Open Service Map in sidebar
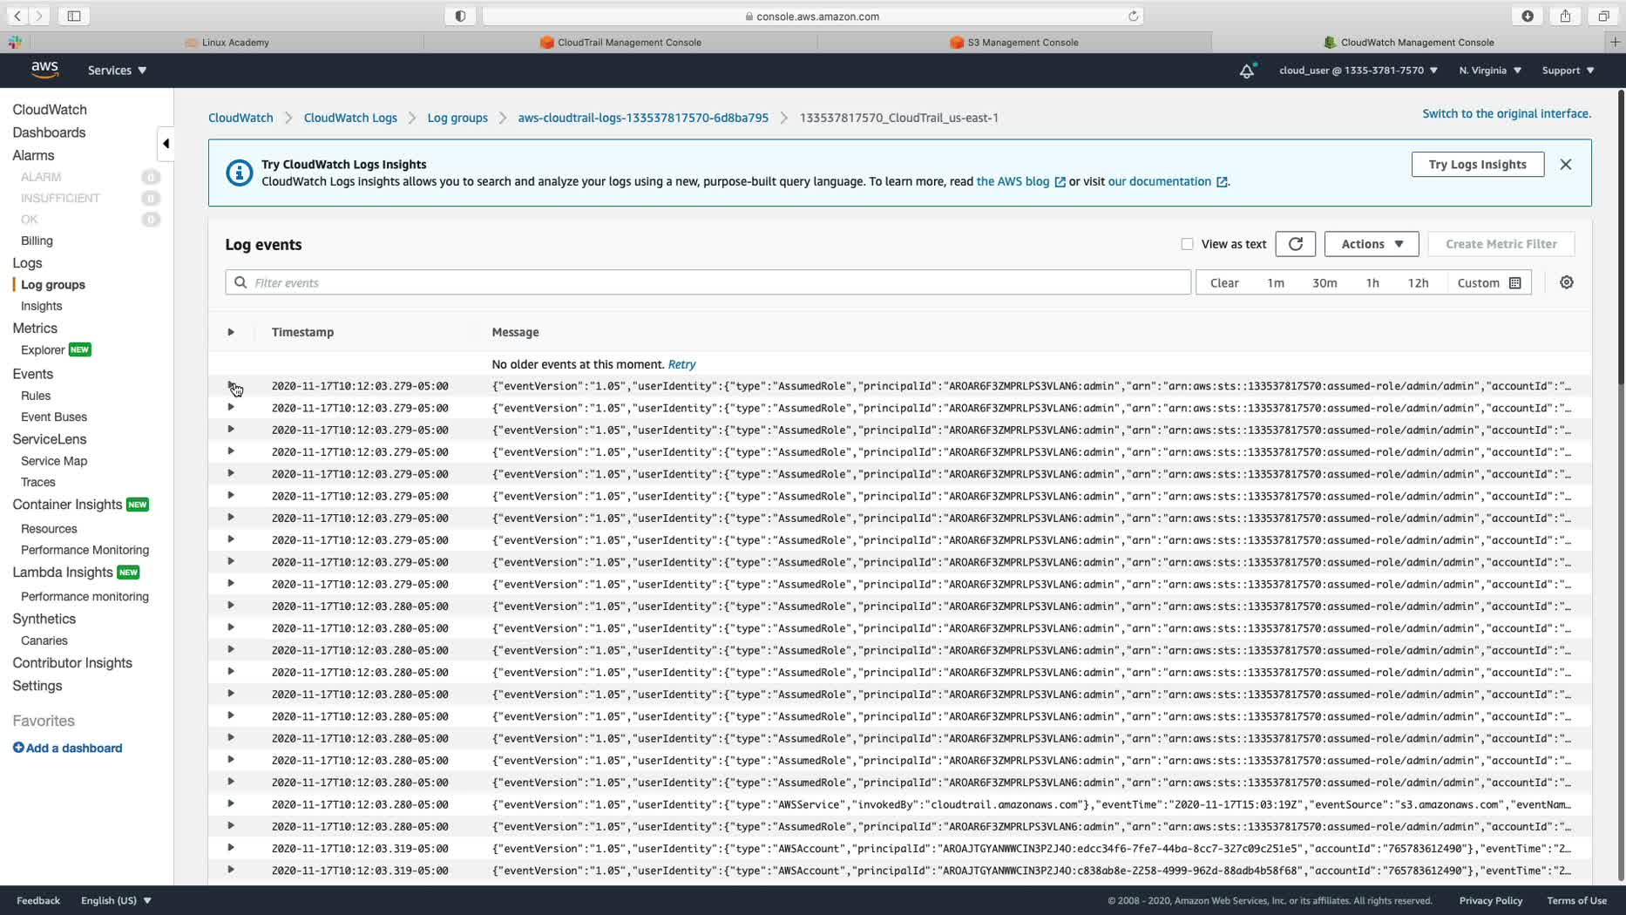 pos(54,461)
